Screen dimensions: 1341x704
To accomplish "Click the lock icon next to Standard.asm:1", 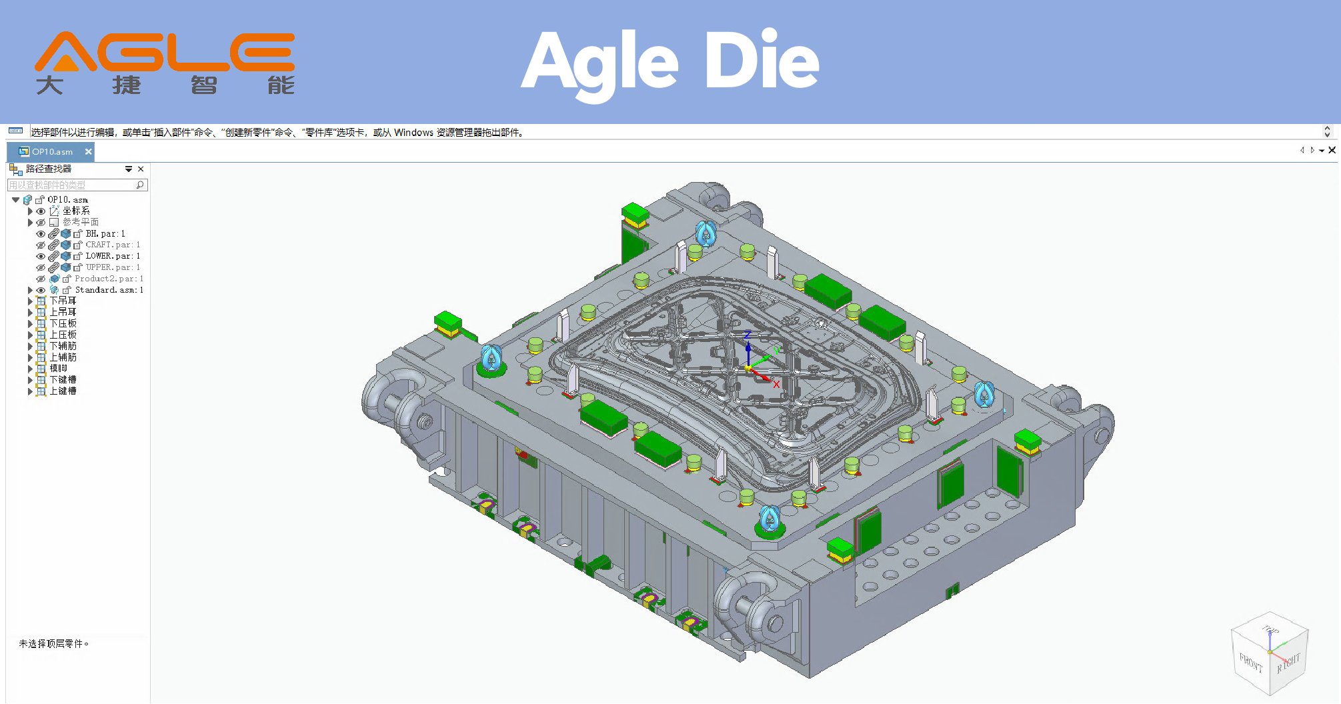I will pos(67,290).
